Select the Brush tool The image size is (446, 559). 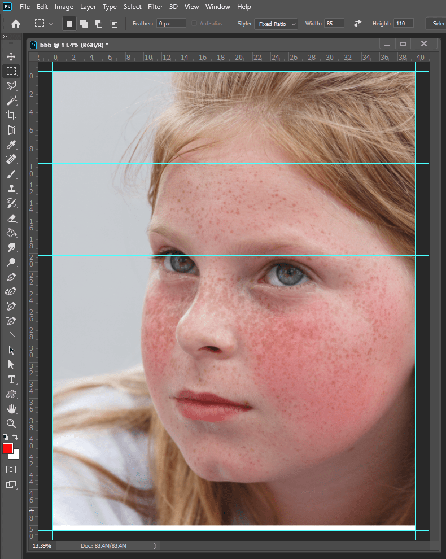(x=11, y=174)
